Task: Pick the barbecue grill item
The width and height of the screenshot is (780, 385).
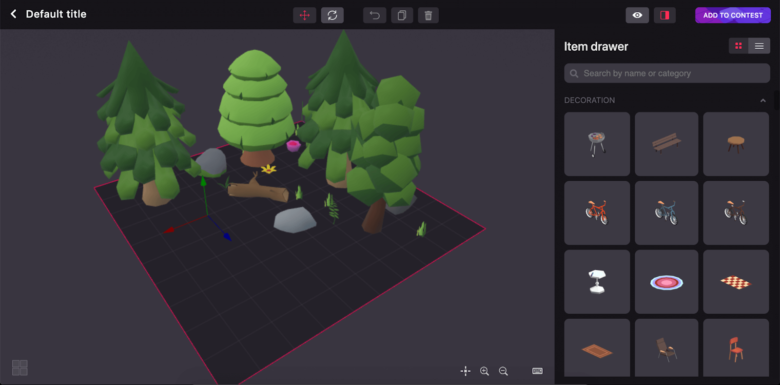Action: point(597,144)
